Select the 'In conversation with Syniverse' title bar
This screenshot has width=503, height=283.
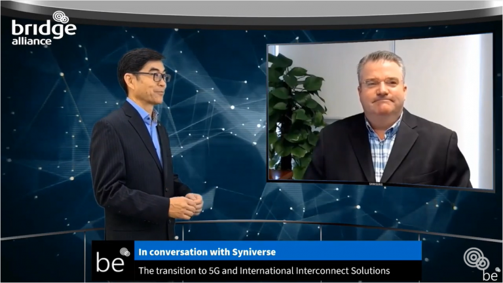click(278, 251)
